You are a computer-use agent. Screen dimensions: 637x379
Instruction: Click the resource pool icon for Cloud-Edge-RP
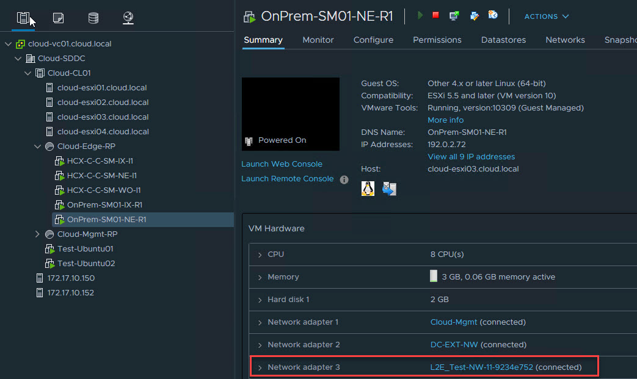coord(49,146)
